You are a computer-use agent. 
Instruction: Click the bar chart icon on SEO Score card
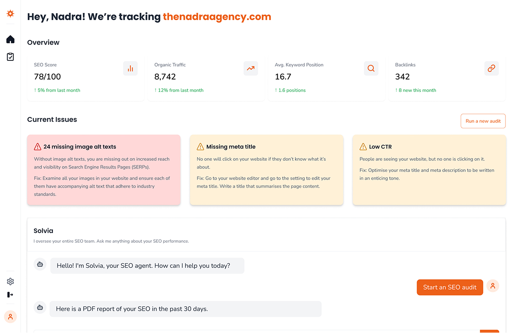click(130, 68)
